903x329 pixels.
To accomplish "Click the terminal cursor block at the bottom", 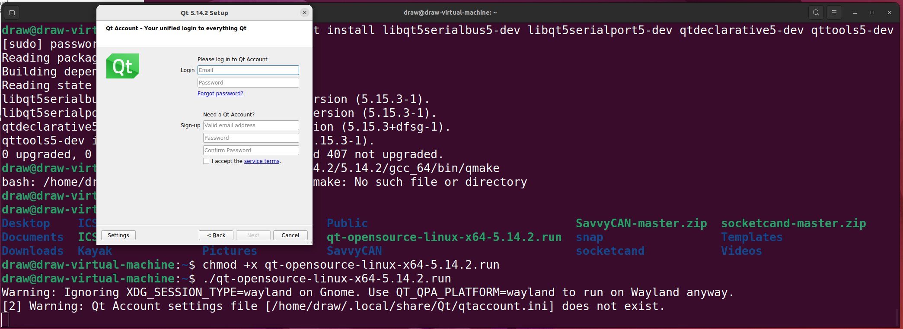I will (5, 320).
